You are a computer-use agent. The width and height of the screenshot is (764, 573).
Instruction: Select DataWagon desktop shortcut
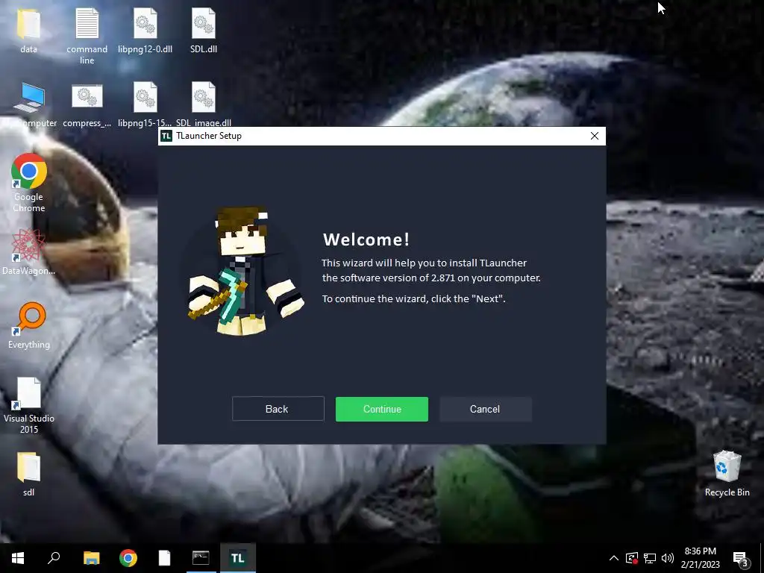[29, 252]
